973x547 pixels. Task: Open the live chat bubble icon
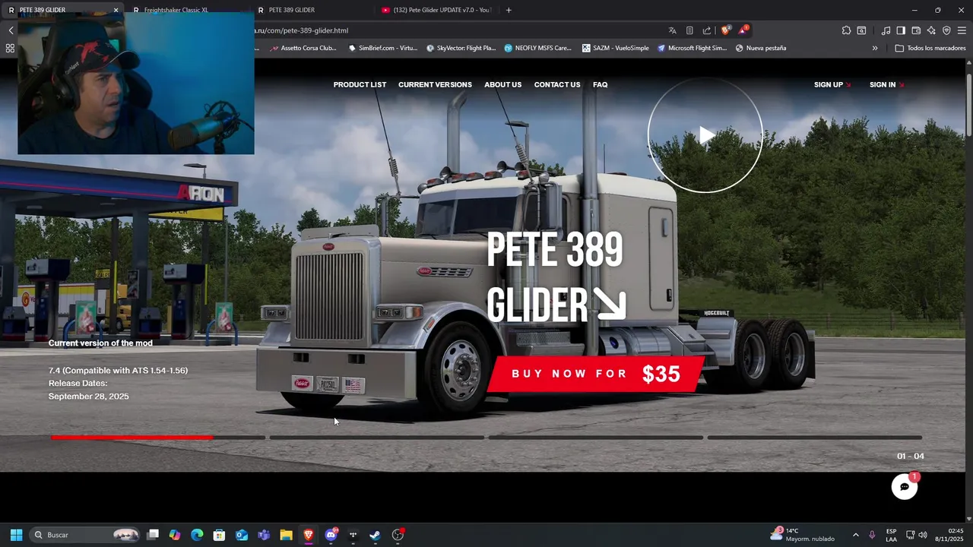click(x=905, y=486)
